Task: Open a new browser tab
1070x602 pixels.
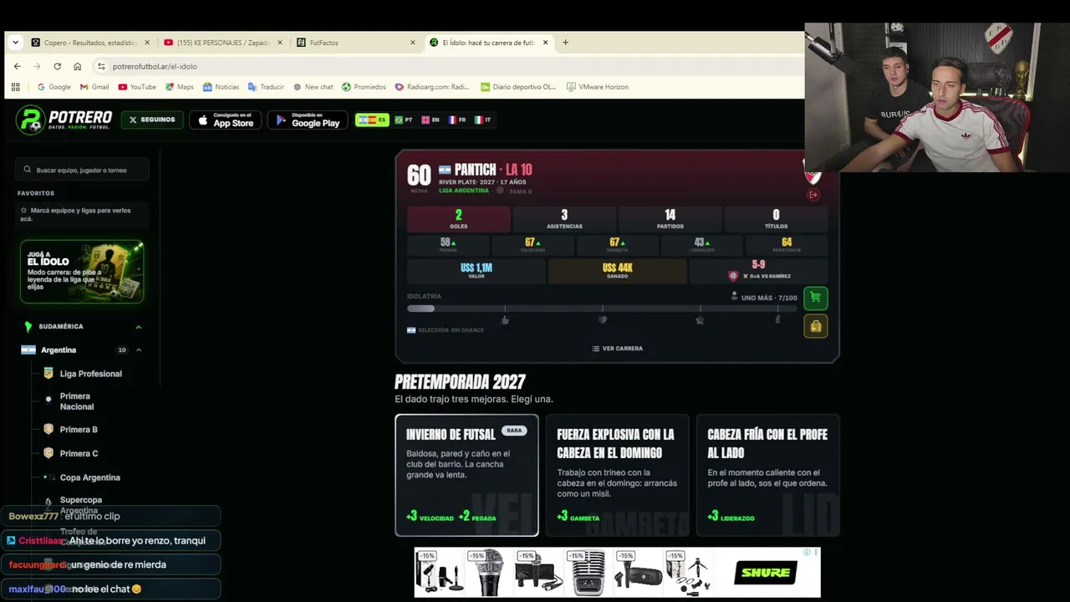Action: 565,43
